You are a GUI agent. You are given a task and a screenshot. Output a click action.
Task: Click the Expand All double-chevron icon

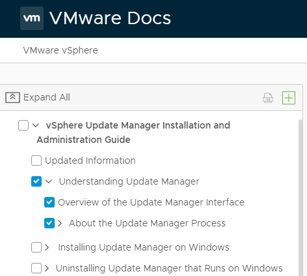(12, 97)
